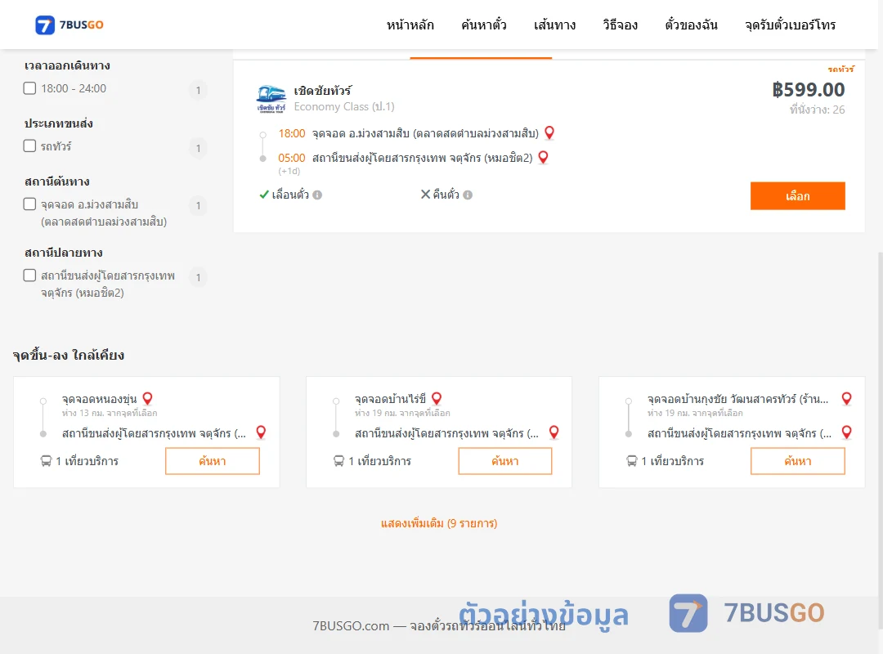The image size is (883, 654).
Task: Click Economy Class (ป.1) label
Action: point(344,106)
